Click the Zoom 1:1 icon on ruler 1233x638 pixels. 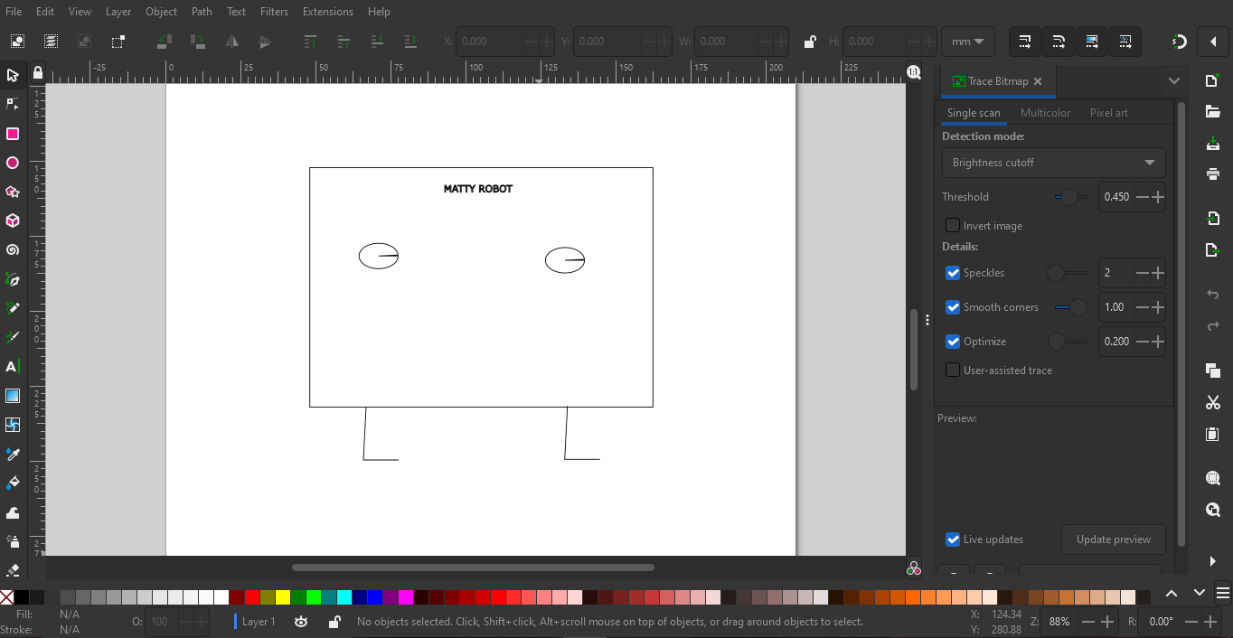click(x=913, y=72)
